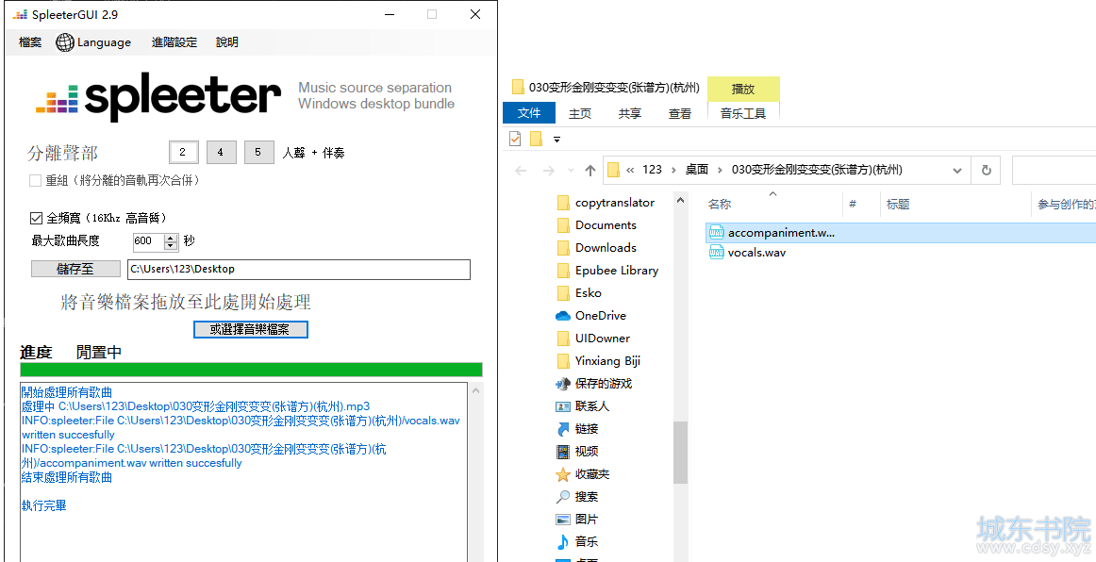
Task: Go up one folder level arrow
Action: point(590,170)
